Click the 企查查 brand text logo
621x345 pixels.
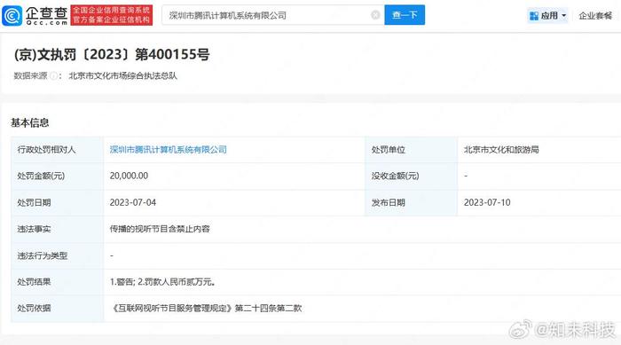click(47, 15)
